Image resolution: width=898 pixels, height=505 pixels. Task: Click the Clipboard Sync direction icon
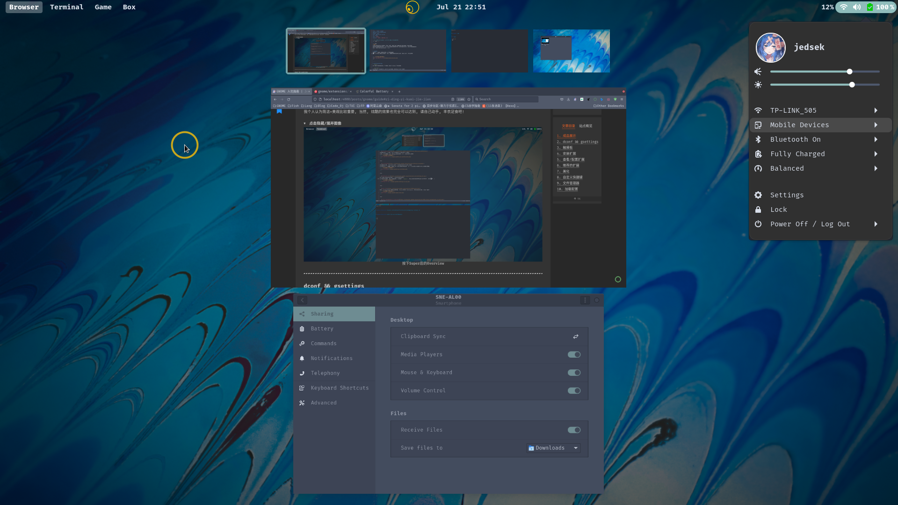[x=576, y=337]
